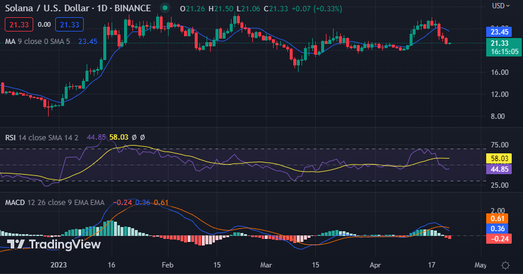Click the MA value 23.45 in legend
523x274 pixels.
click(x=88, y=42)
